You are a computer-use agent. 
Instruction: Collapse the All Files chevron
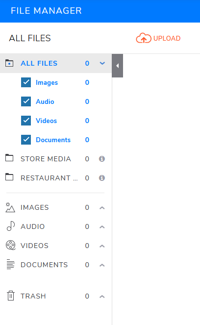tap(102, 63)
